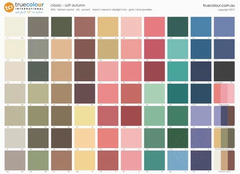Open the truecolour.com.au link
Image resolution: width=240 pixels, height=174 pixels.
pyautogui.click(x=219, y=6)
